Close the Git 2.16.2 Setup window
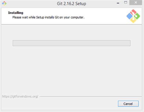 point(136,2)
